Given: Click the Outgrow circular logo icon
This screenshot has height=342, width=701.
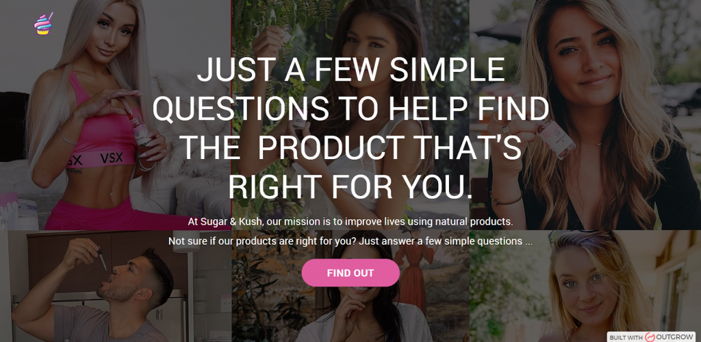Looking at the screenshot, I should pos(650,337).
